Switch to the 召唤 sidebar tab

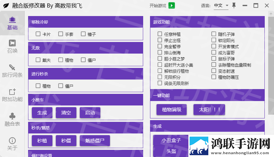(12, 47)
